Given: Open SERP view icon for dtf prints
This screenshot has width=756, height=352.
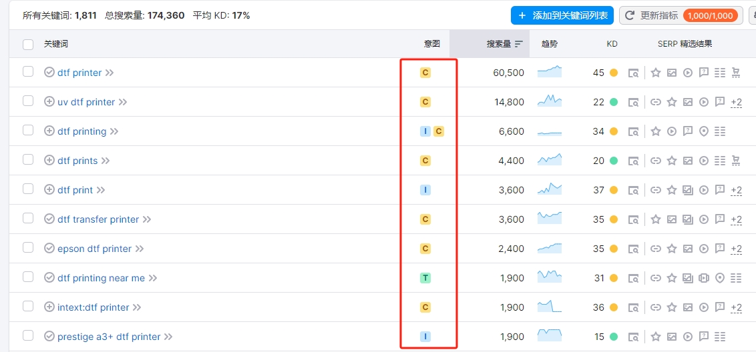Looking at the screenshot, I should click(x=634, y=161).
